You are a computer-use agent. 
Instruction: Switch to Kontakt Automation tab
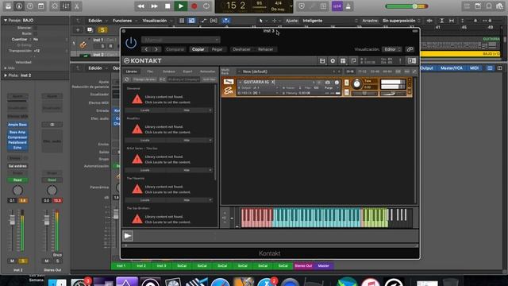(207, 71)
